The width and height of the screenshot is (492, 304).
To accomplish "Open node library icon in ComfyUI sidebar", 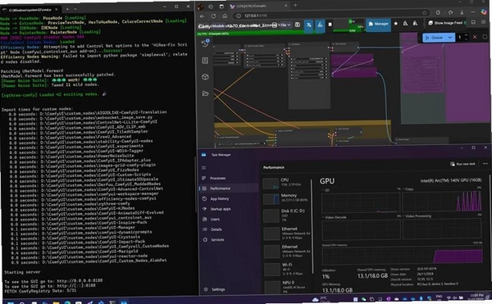I will [205, 61].
